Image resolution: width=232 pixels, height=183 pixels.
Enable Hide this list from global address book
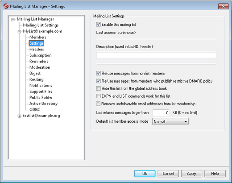(98, 88)
